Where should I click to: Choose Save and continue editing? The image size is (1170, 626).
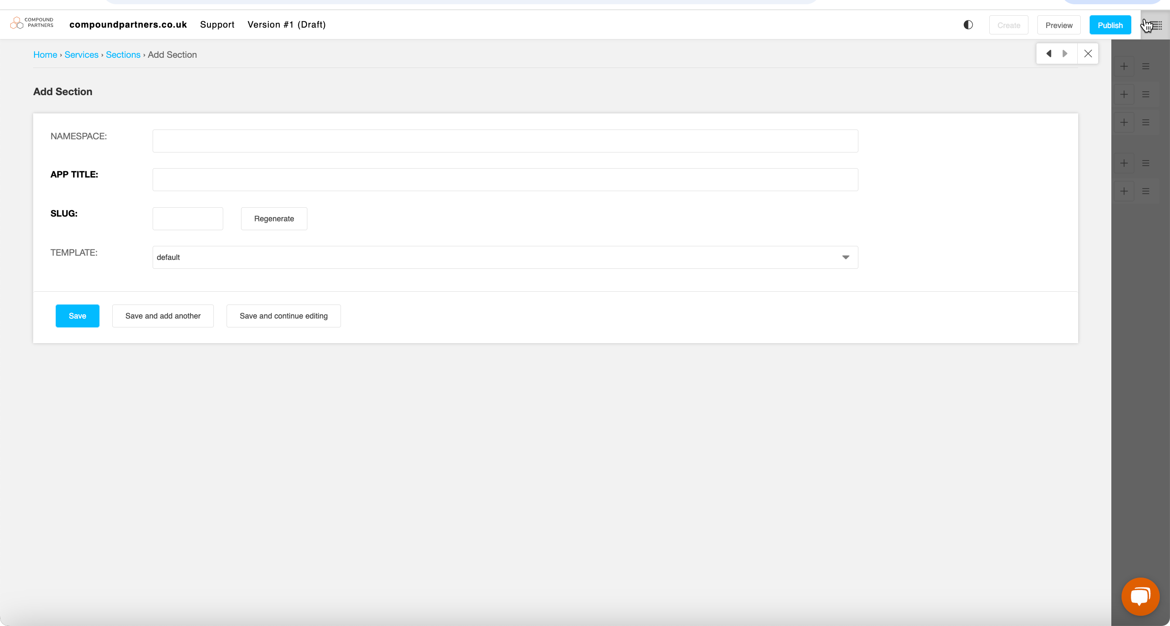[284, 316]
